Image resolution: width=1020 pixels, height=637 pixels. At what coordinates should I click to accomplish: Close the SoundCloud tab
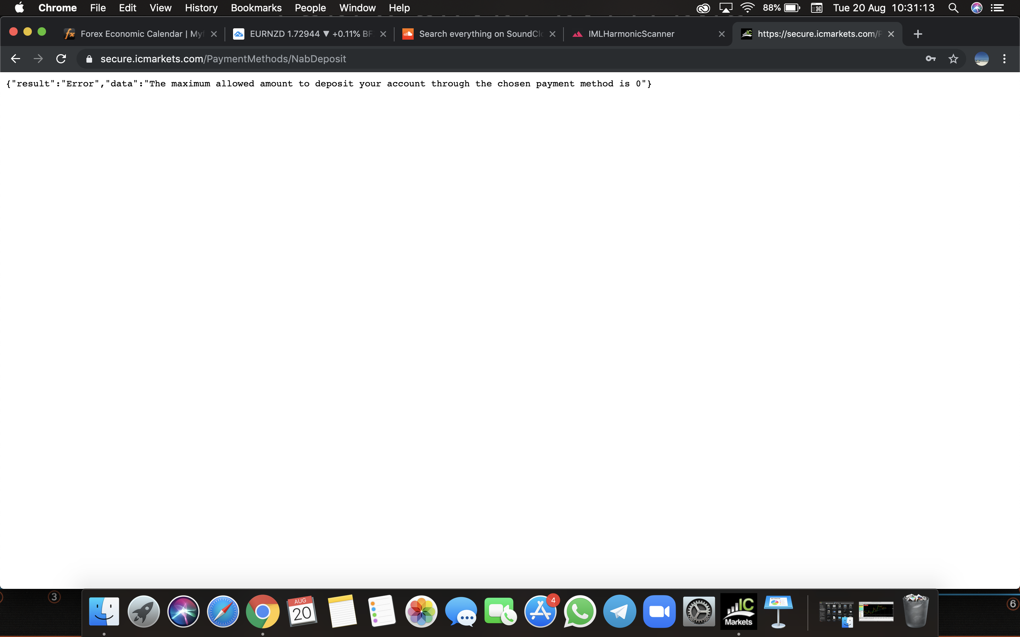[552, 34]
